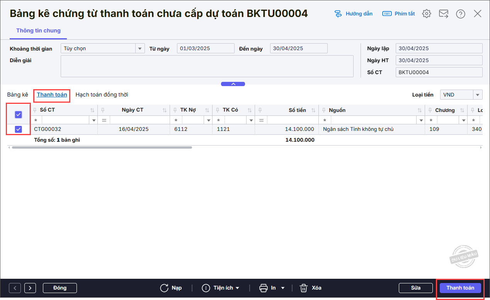Select the TK Nợ cell 6112
490x300 pixels.
(x=191, y=129)
